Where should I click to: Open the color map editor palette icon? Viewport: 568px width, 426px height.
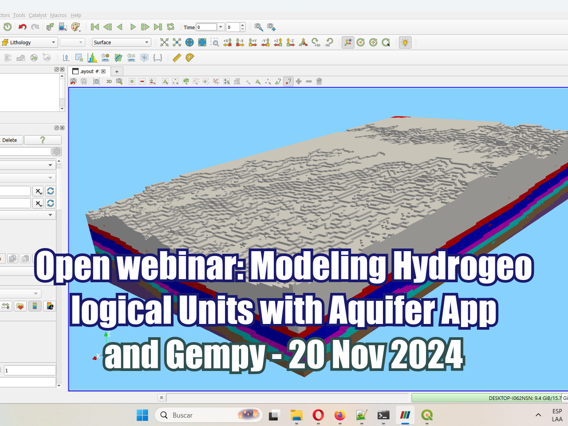click(75, 27)
